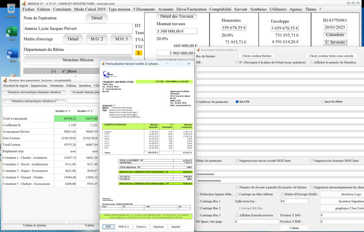Export invoice as PDF/A-3

pos(123,227)
